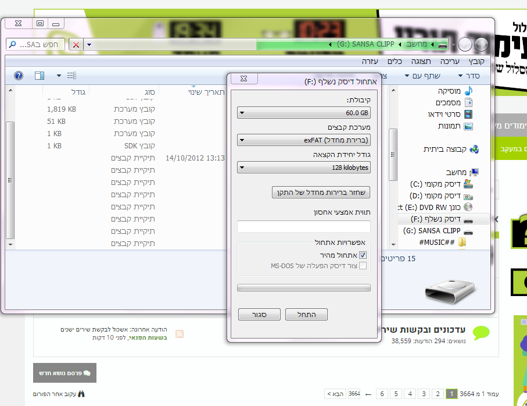Click the music note icon
The height and width of the screenshot is (406, 527).
(468, 91)
